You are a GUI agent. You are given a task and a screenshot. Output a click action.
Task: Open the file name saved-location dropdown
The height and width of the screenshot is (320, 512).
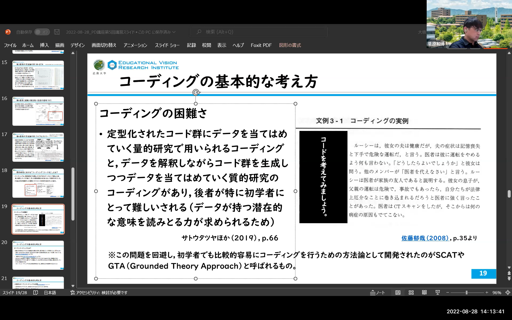pyautogui.click(x=174, y=32)
